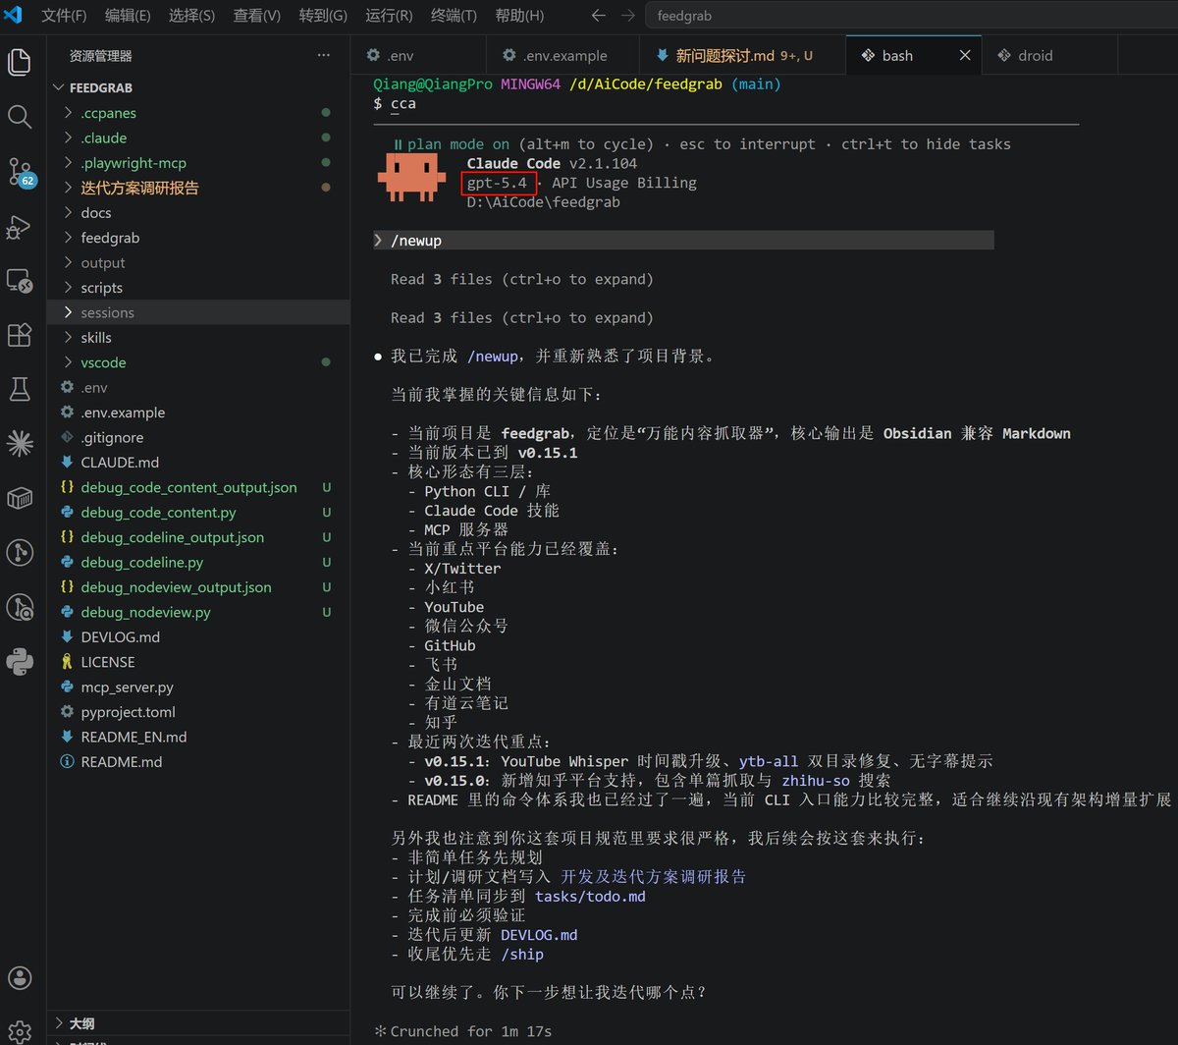Click the back navigation arrow in the title bar
Screen dimensions: 1178x1045
[598, 15]
